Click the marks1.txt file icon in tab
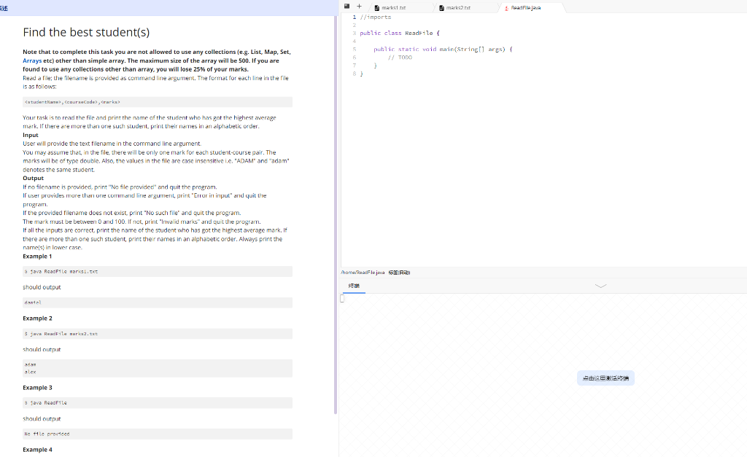 point(377,8)
